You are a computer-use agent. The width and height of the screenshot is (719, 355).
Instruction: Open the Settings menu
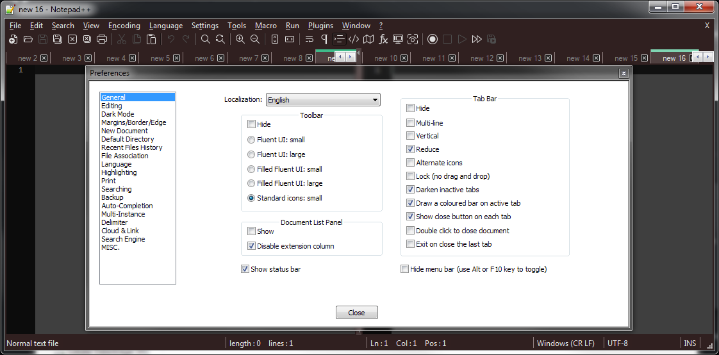(x=205, y=26)
